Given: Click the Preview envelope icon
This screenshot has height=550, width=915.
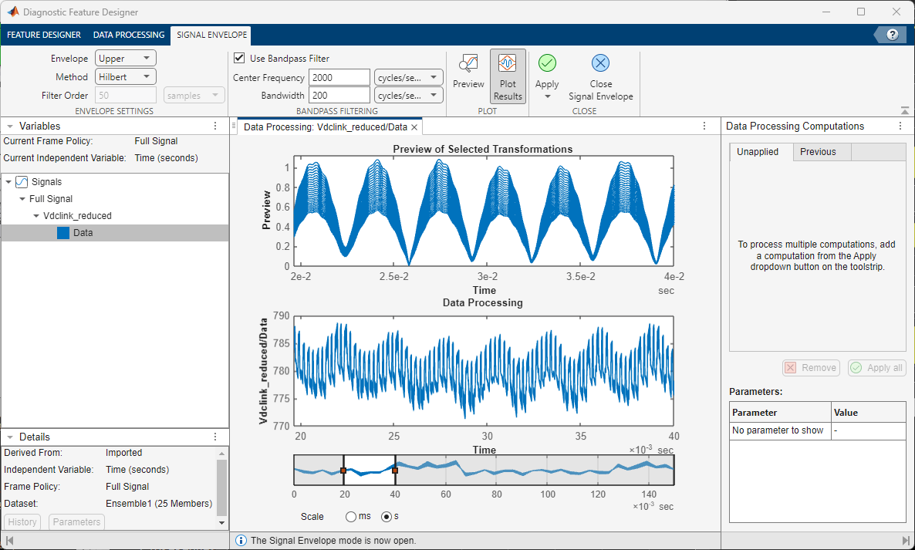Looking at the screenshot, I should pyautogui.click(x=468, y=73).
